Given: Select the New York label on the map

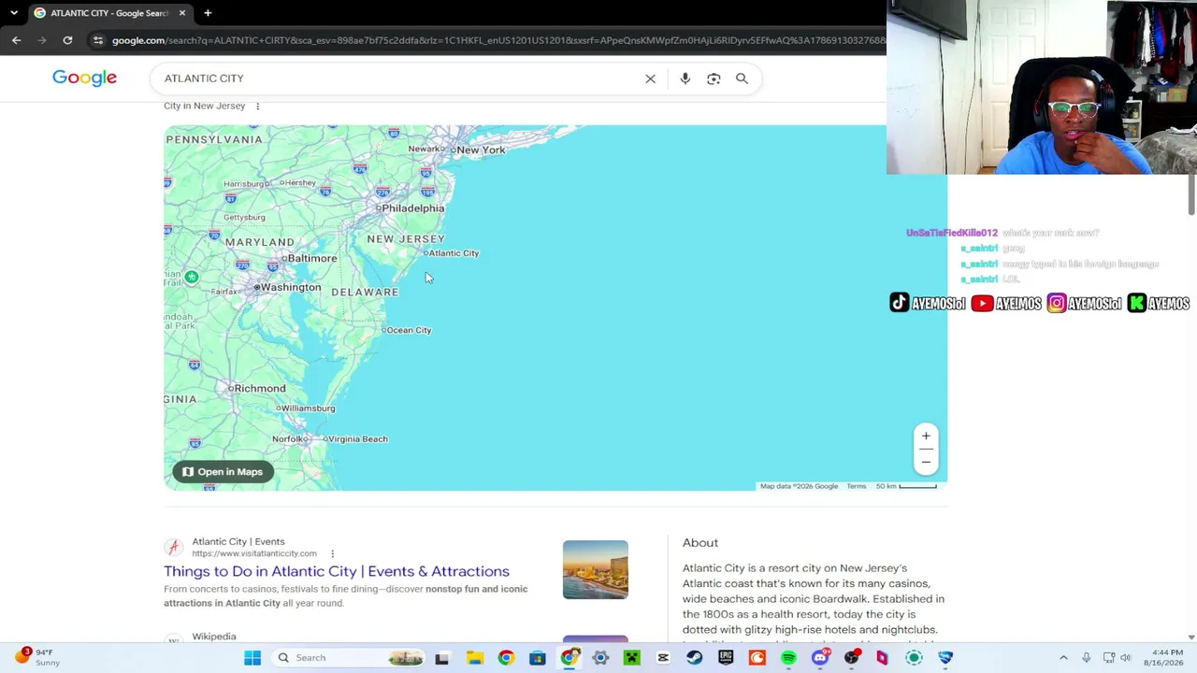Looking at the screenshot, I should pyautogui.click(x=481, y=150).
